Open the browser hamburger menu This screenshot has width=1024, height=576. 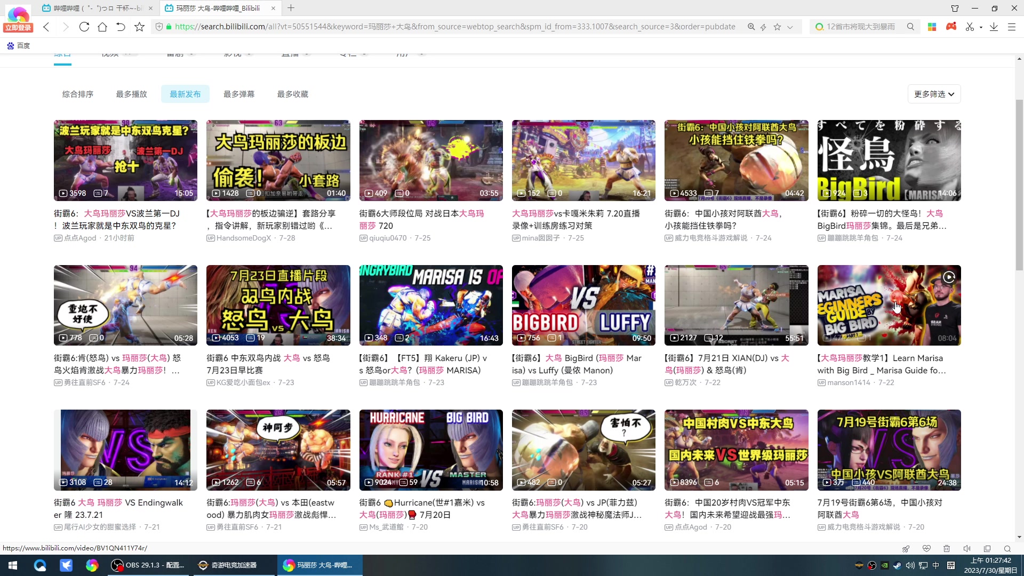[1011, 27]
